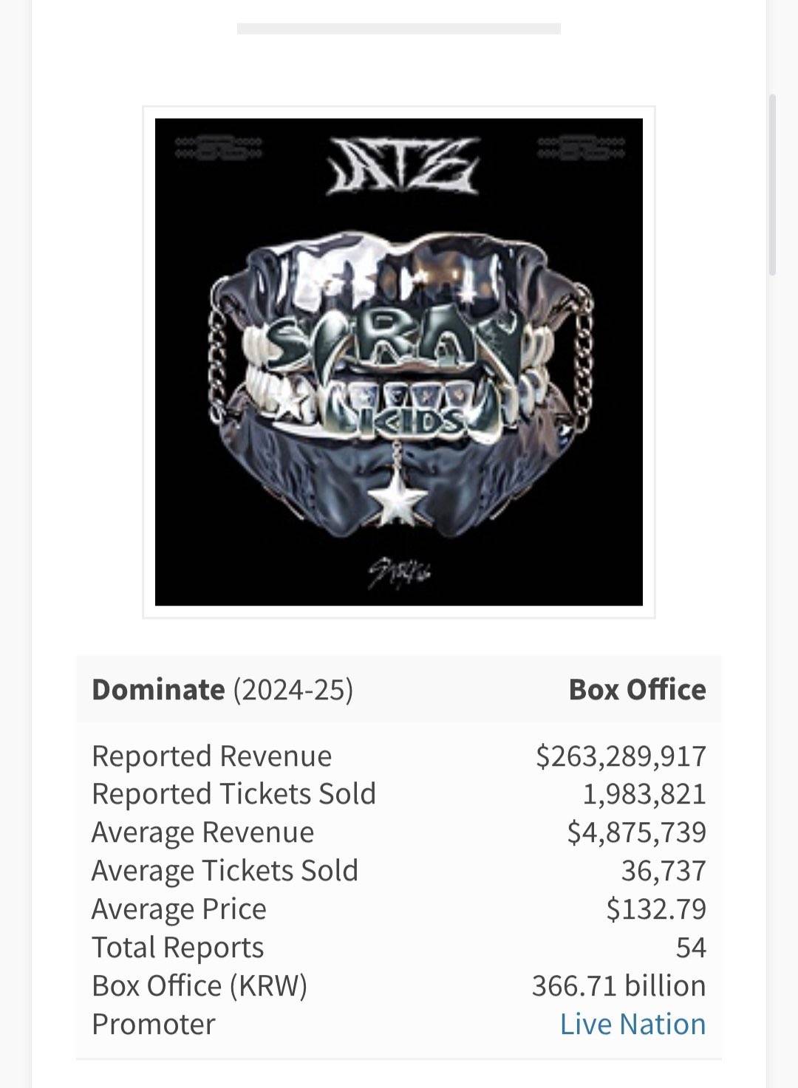Click the Box Office (KRW) label
The height and width of the screenshot is (1088, 798).
(x=199, y=986)
